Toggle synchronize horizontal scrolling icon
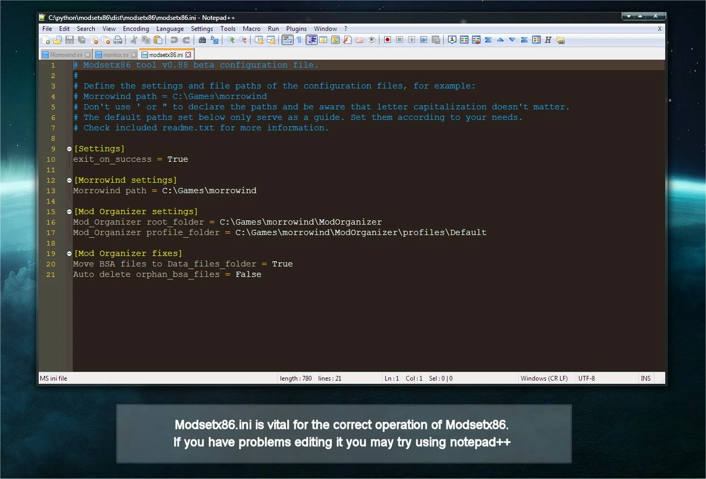The image size is (706, 479). click(x=271, y=40)
